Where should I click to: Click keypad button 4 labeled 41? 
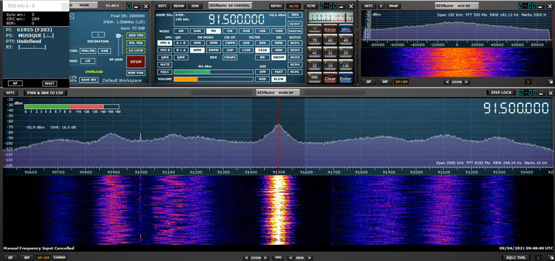(314, 52)
